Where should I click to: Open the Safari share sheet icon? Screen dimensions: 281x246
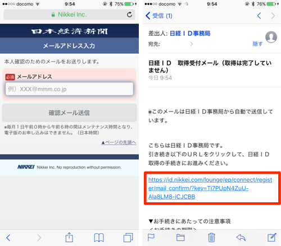(69, 237)
